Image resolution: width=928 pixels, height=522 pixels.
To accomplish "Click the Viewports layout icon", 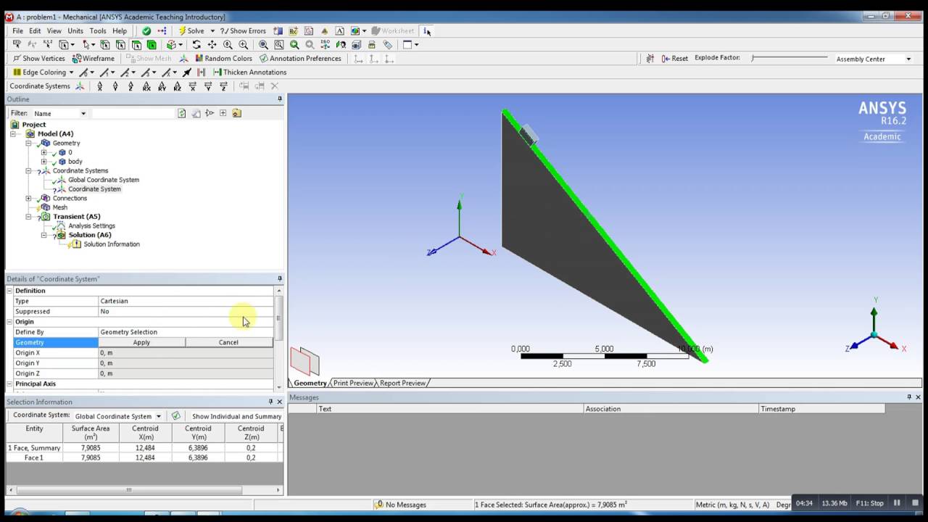I will click(x=407, y=45).
